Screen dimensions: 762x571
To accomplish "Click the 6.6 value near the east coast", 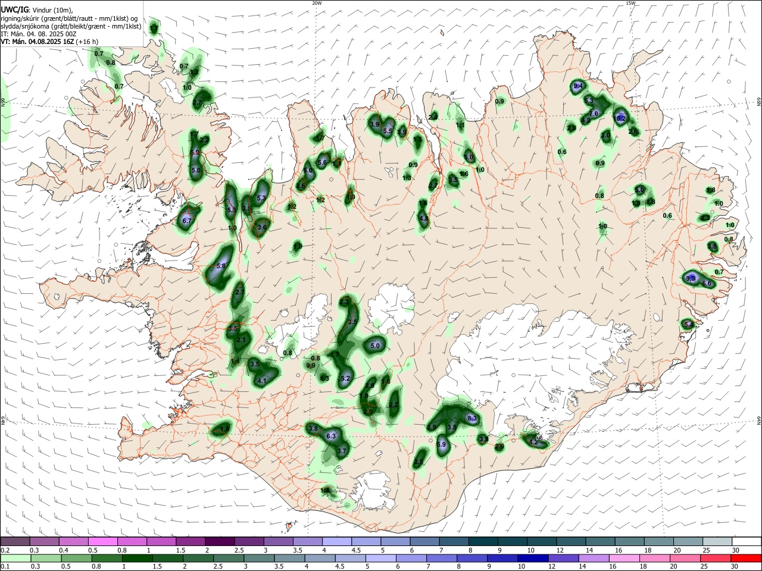I will [x=707, y=284].
